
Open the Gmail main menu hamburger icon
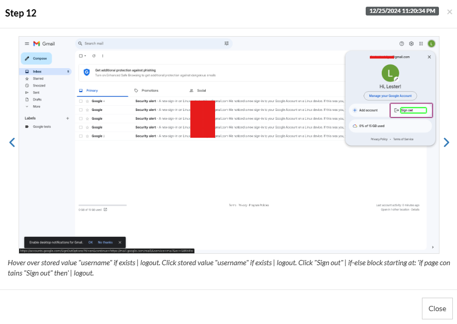click(27, 44)
